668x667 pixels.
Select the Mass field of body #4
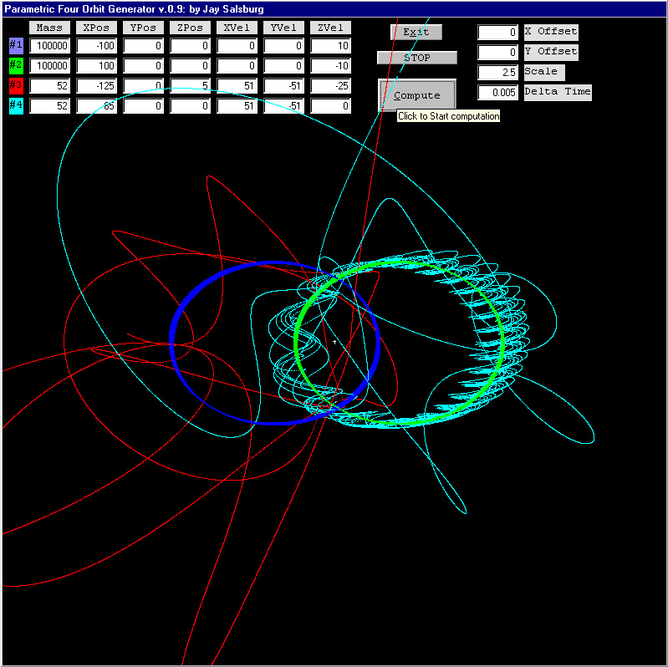coord(50,106)
